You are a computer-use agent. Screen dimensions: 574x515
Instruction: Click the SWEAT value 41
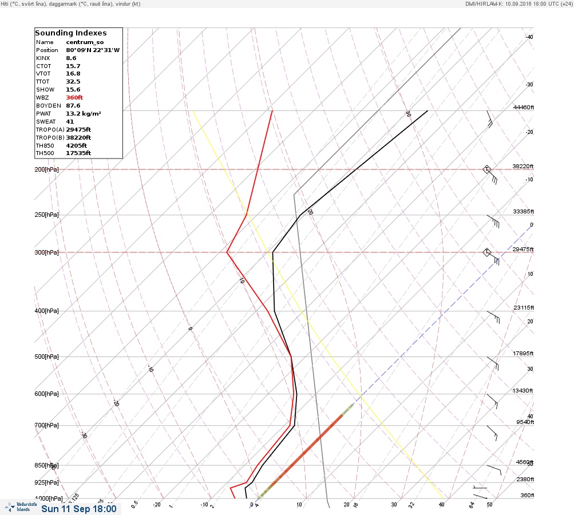coord(70,122)
